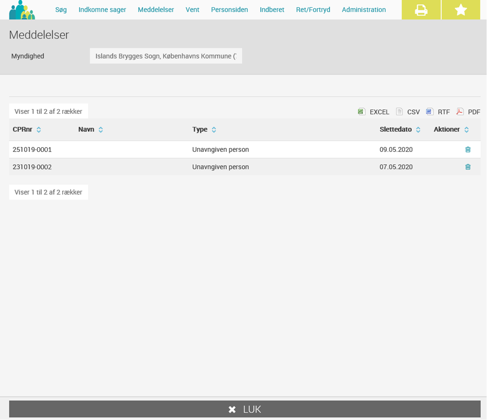Export table as RTF

[x=438, y=112]
